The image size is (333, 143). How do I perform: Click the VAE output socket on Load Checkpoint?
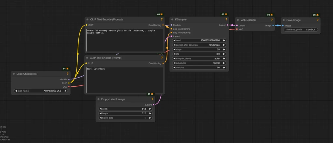[69, 87]
